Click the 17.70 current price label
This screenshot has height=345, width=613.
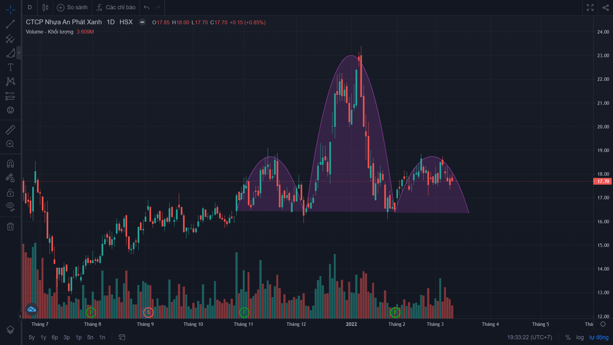tap(602, 181)
